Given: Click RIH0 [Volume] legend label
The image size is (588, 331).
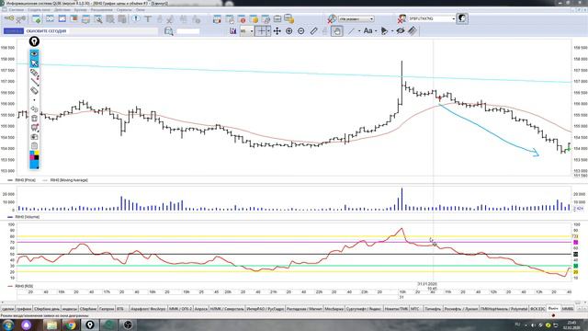Looking at the screenshot, I should tap(27, 217).
